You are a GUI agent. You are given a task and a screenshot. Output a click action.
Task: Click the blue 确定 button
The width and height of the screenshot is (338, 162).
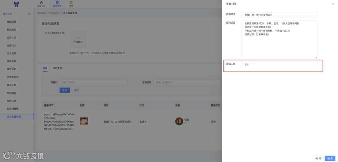(x=330, y=158)
